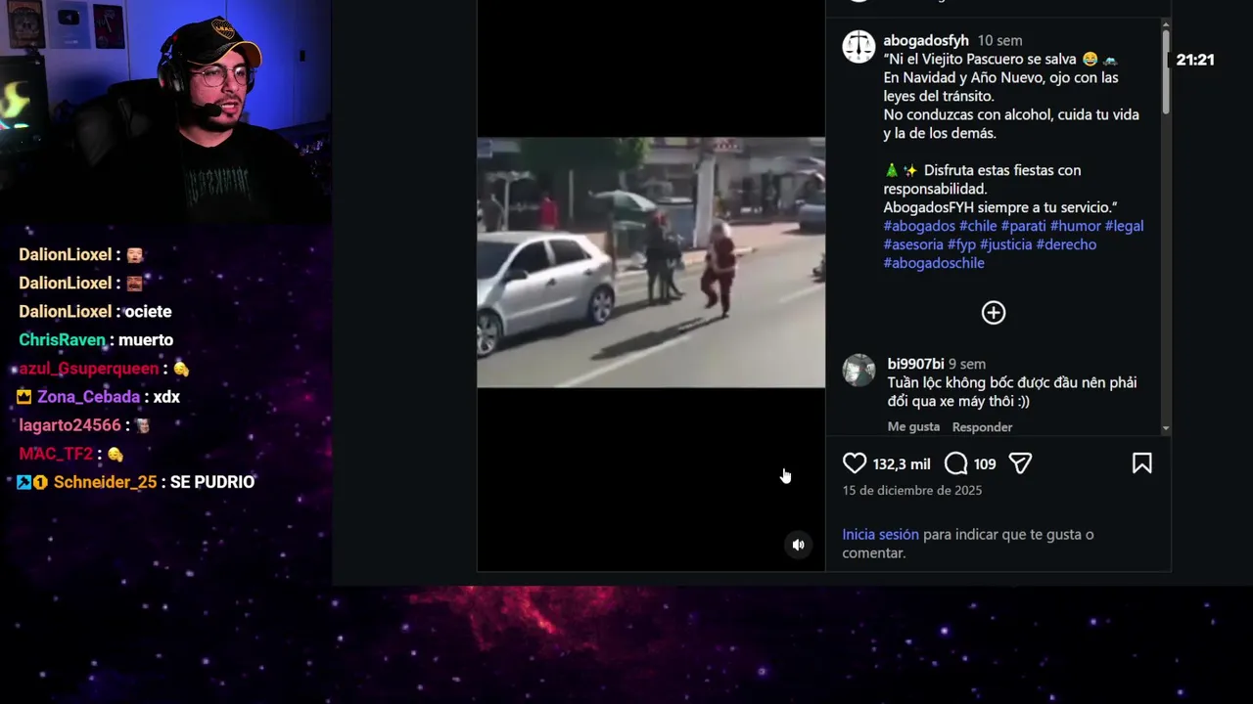Click the Inicia sesión link

(881, 535)
